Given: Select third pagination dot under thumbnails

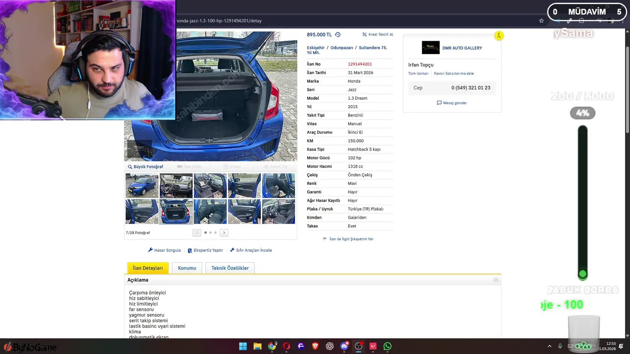Looking at the screenshot, I should click(x=215, y=233).
